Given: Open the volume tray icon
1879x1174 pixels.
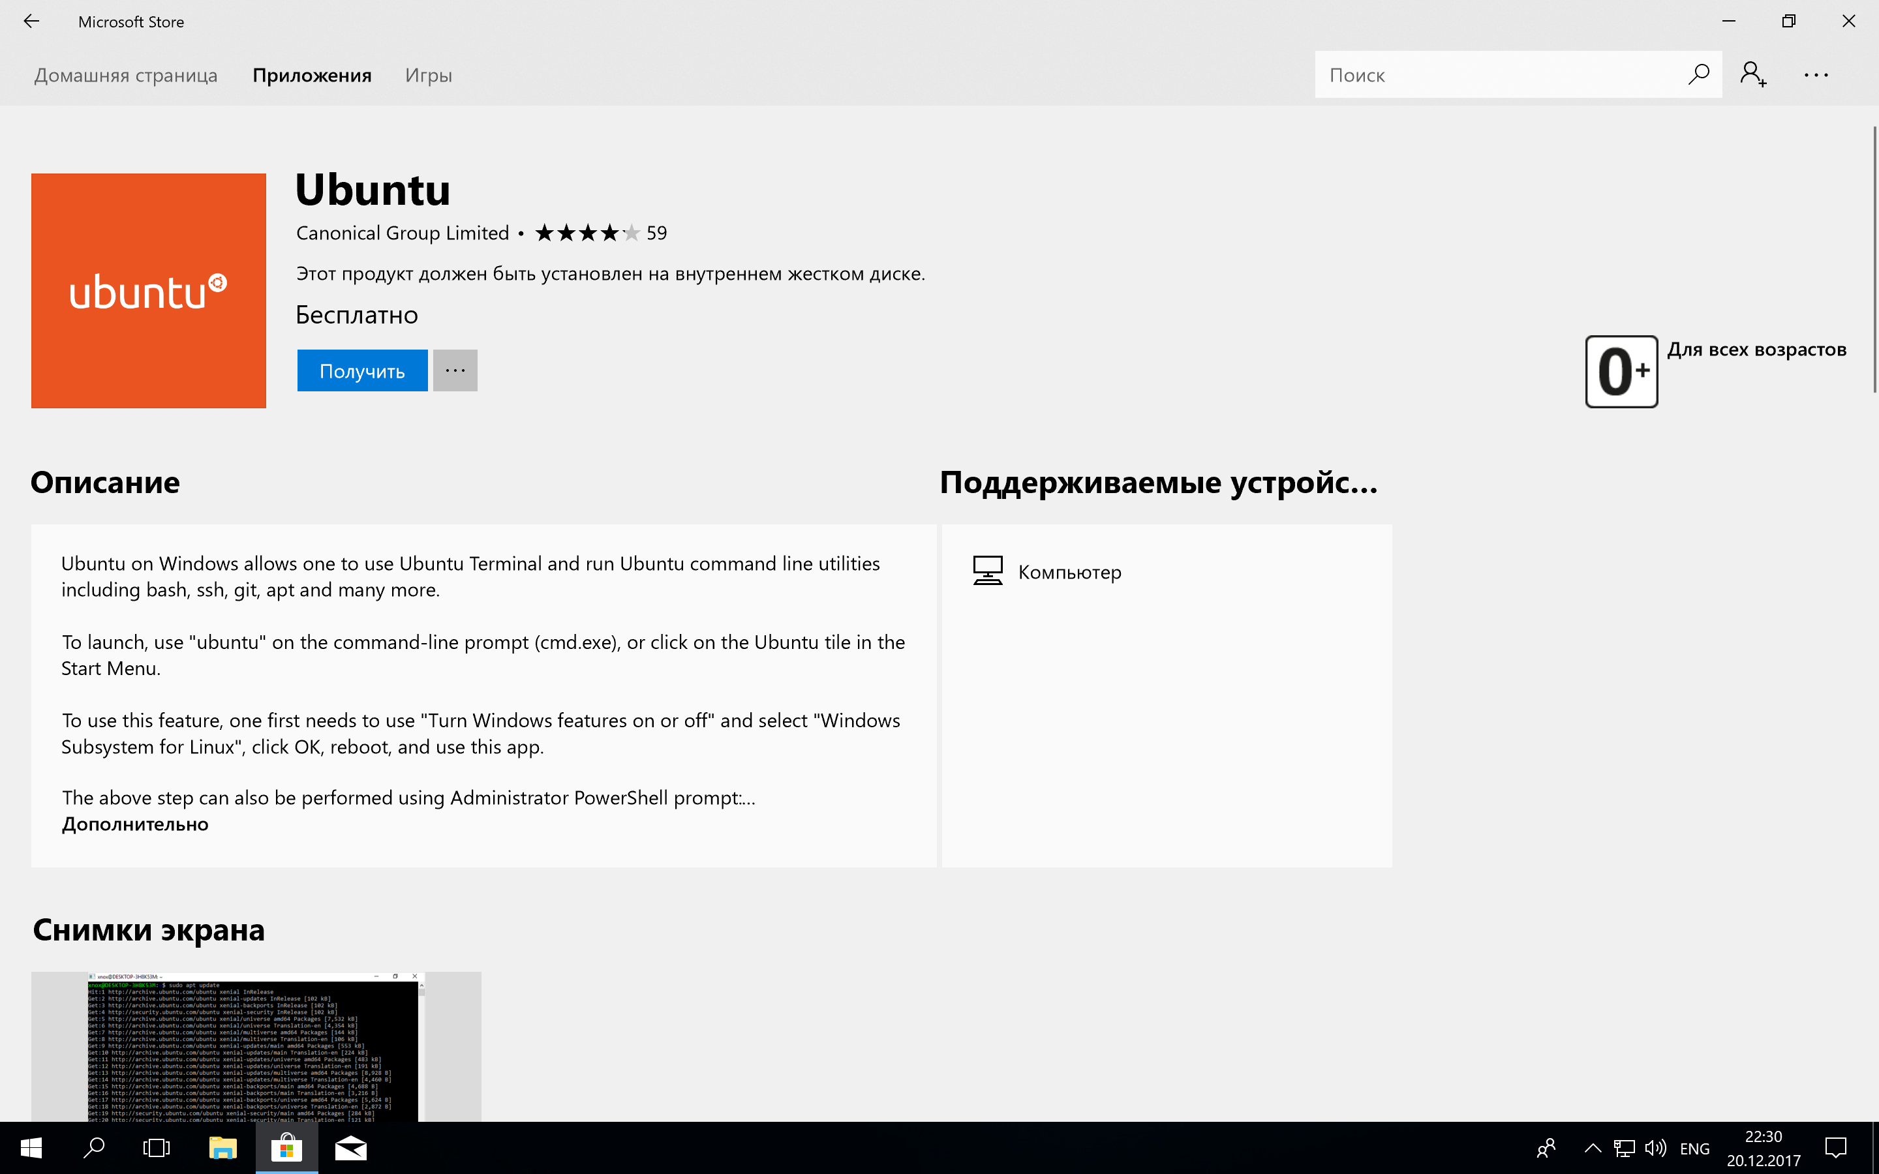Looking at the screenshot, I should [x=1655, y=1149].
